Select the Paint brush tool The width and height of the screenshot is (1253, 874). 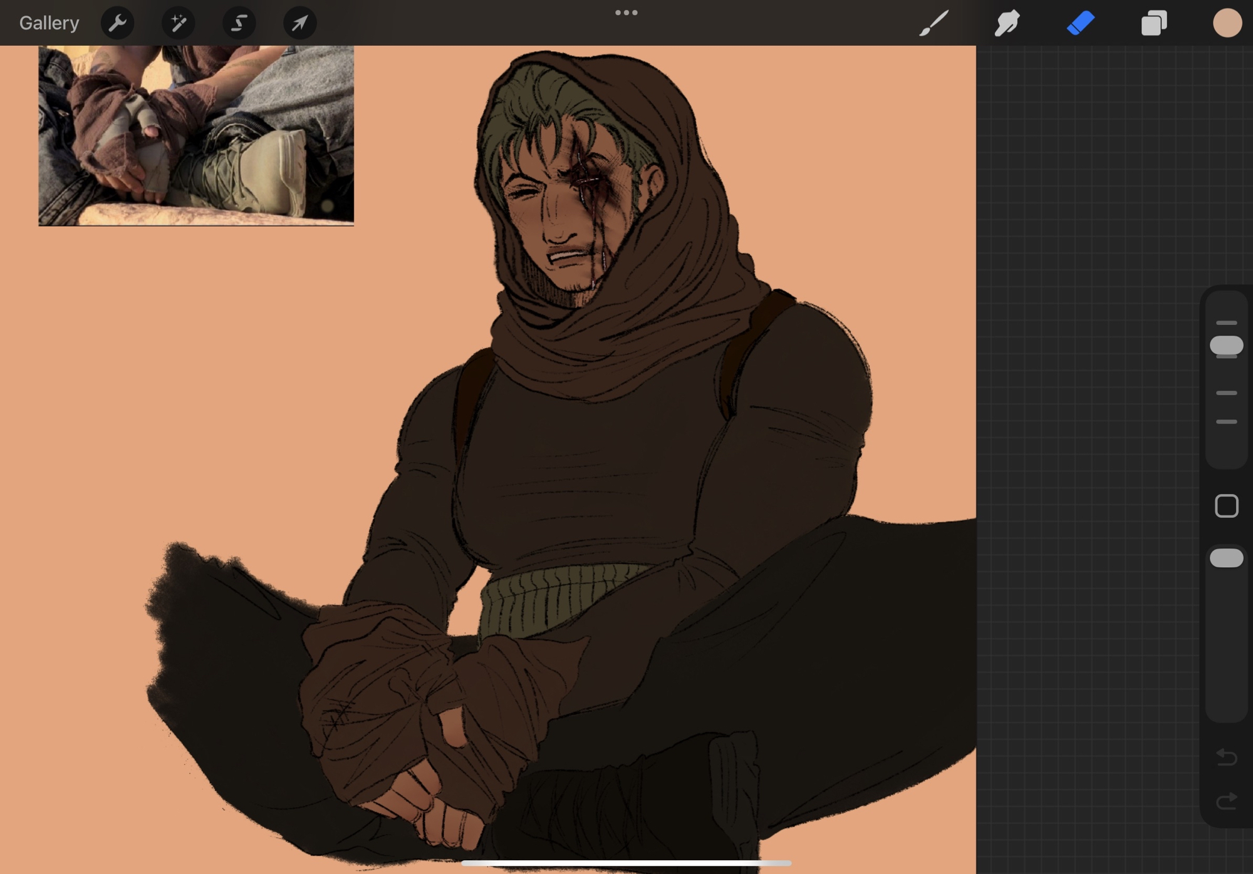coord(933,23)
